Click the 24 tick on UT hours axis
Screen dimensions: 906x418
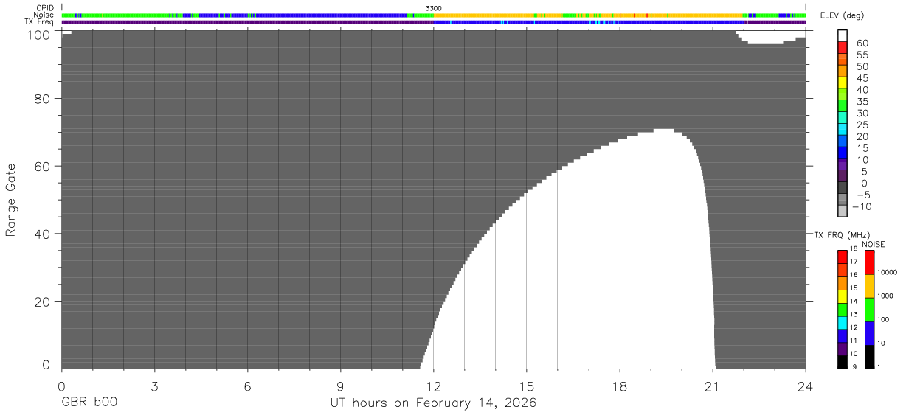[x=805, y=386]
